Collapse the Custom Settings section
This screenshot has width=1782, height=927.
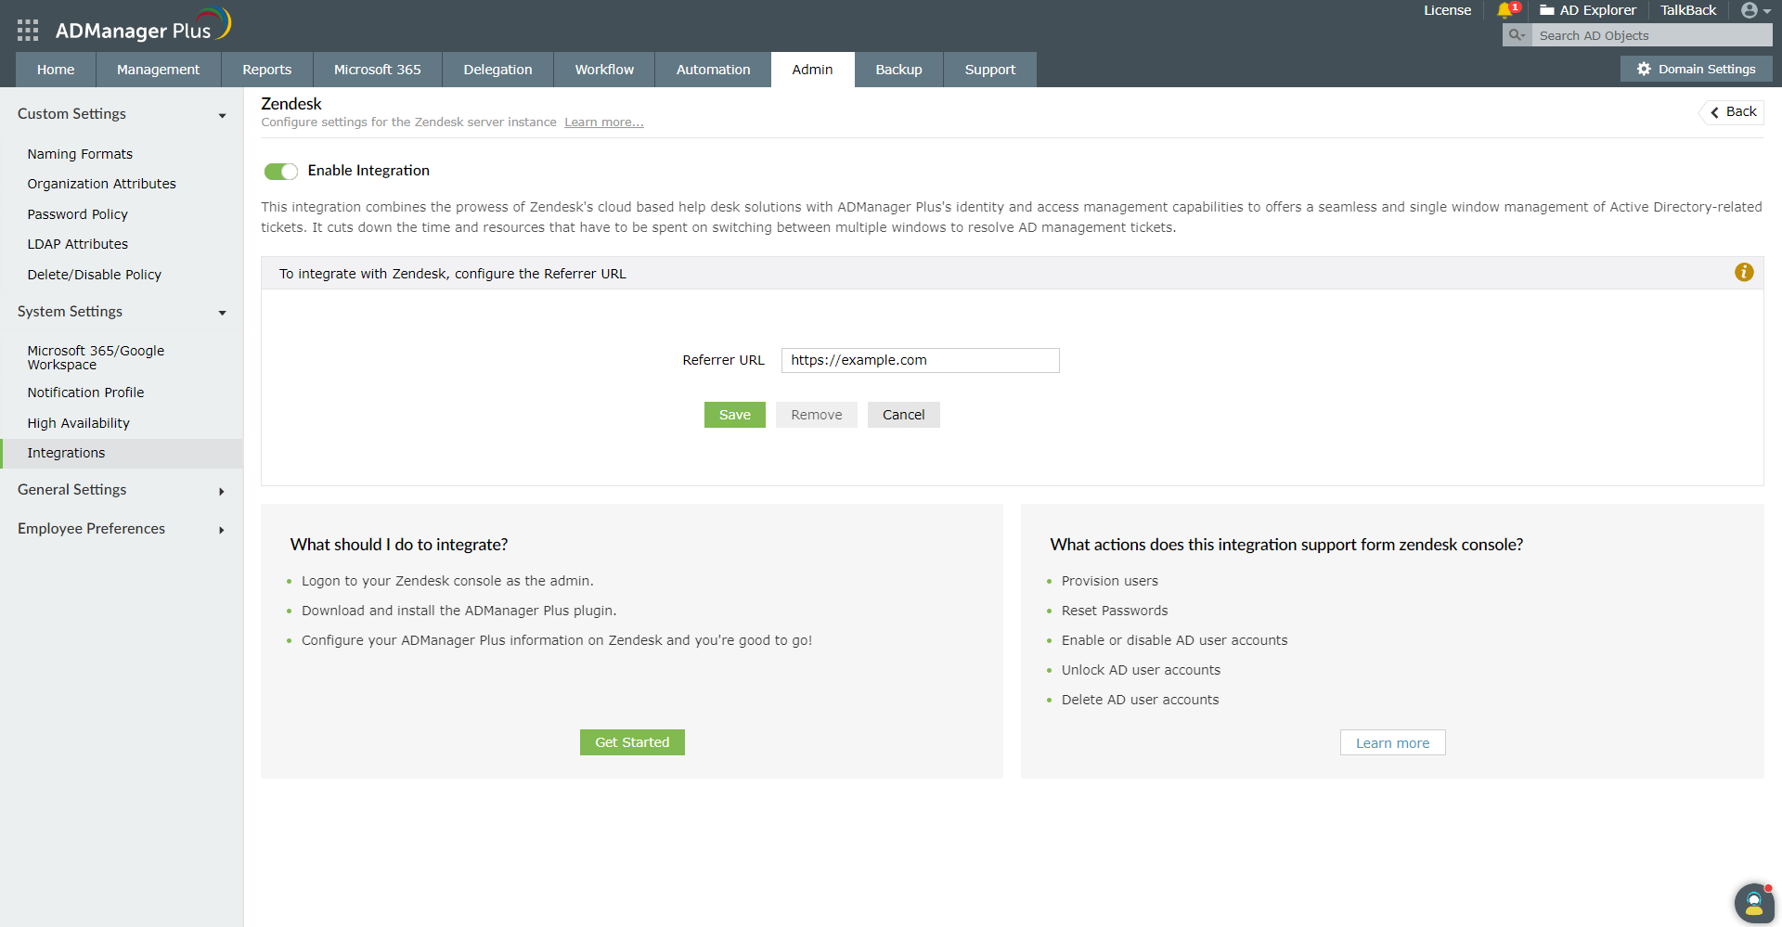[222, 115]
